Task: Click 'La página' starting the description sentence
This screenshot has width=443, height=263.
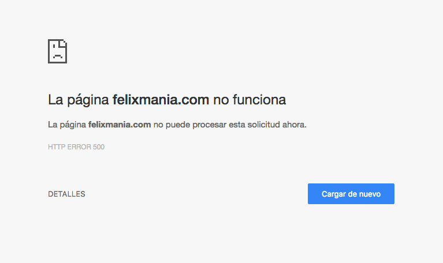Action: tap(67, 125)
